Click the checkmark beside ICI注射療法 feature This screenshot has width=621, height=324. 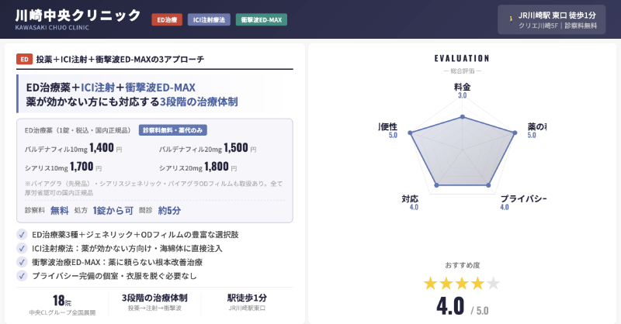point(22,248)
